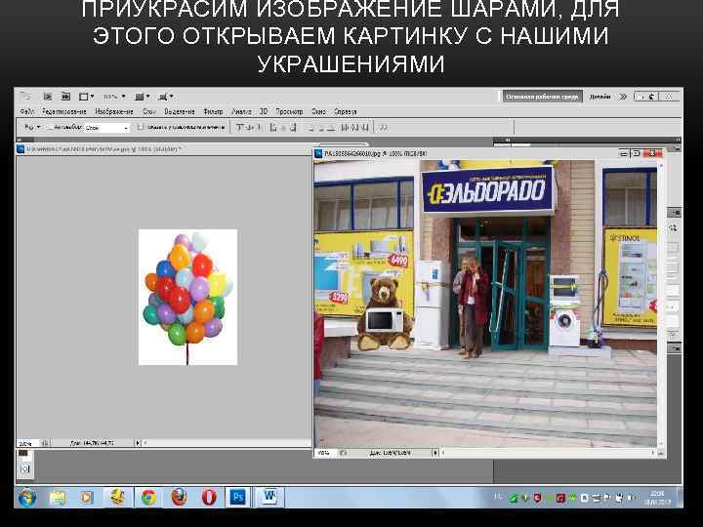Open the Слои menu
Screen dimensions: 703x527
148,111
